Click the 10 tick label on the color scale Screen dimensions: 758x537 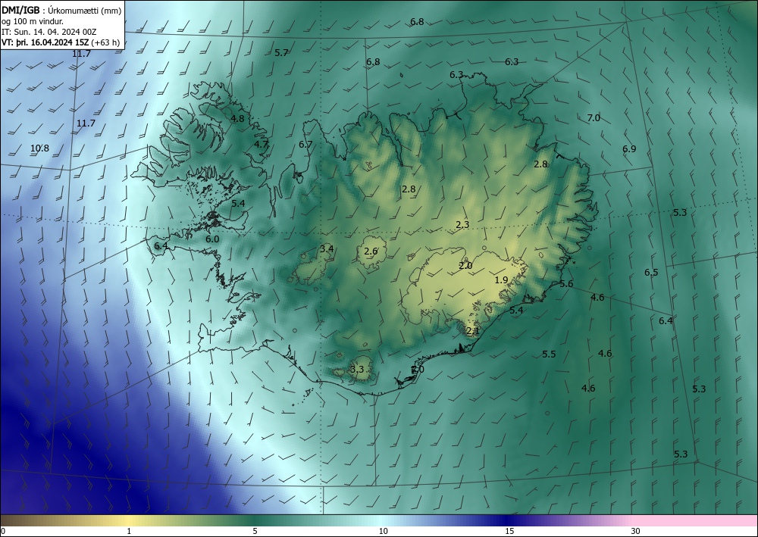click(x=383, y=531)
